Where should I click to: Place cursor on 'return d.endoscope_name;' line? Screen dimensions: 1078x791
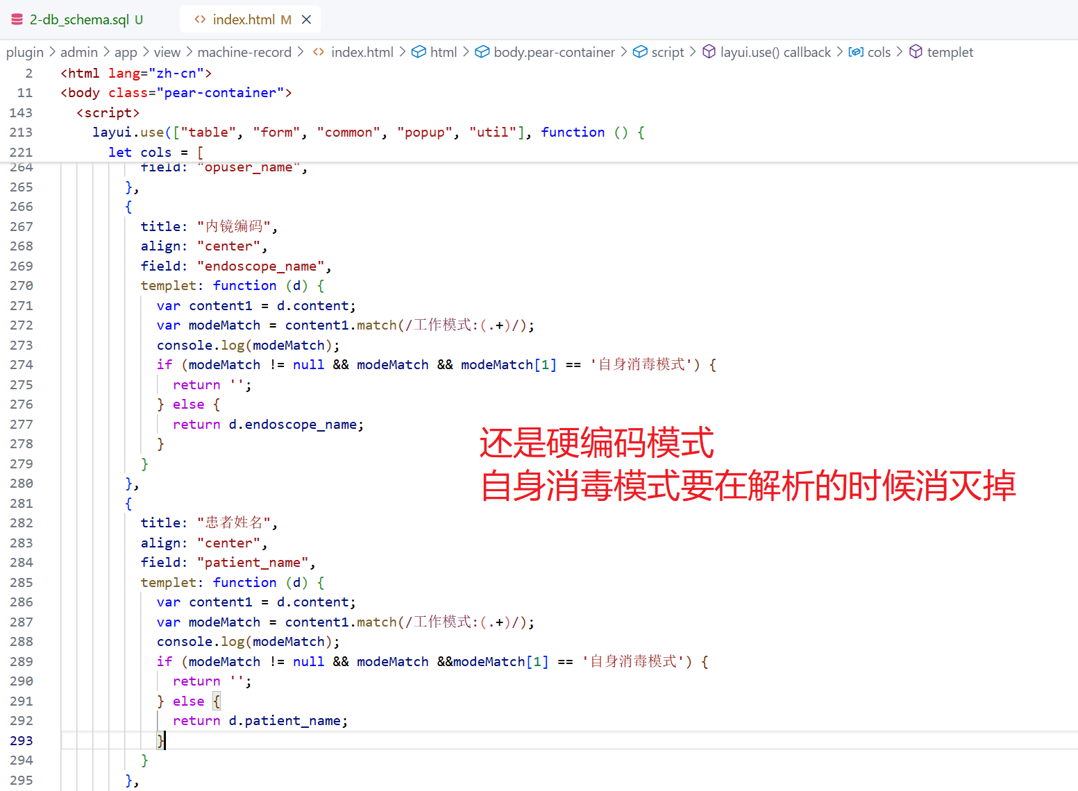(268, 424)
